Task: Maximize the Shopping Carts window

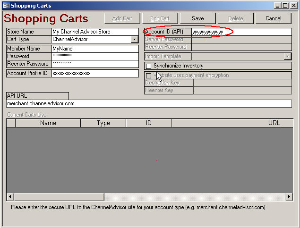Action: pyautogui.click(x=285, y=6)
